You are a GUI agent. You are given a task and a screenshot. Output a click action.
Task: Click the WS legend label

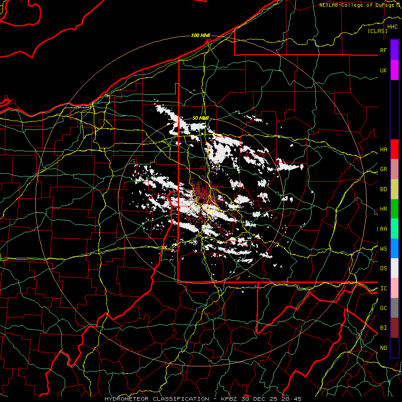pyautogui.click(x=383, y=248)
